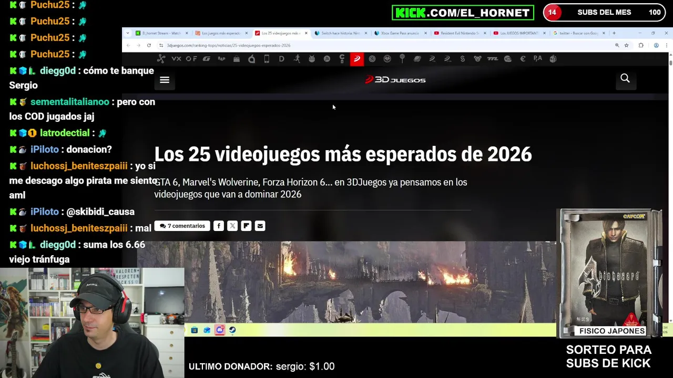Click the smartphone icon in network bar
The height and width of the screenshot is (378, 673).
267,59
